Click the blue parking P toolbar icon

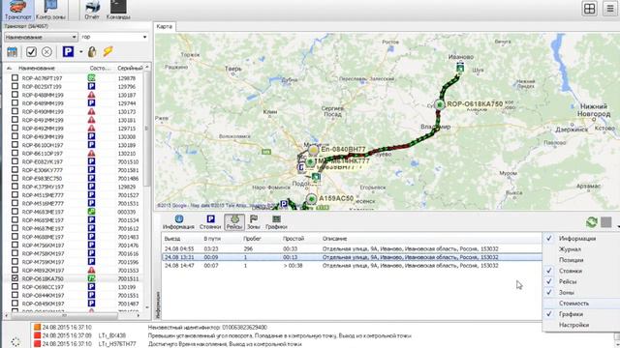[68, 51]
